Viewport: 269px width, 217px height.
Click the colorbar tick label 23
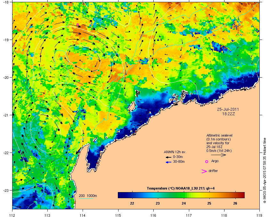[x=158, y=203]
